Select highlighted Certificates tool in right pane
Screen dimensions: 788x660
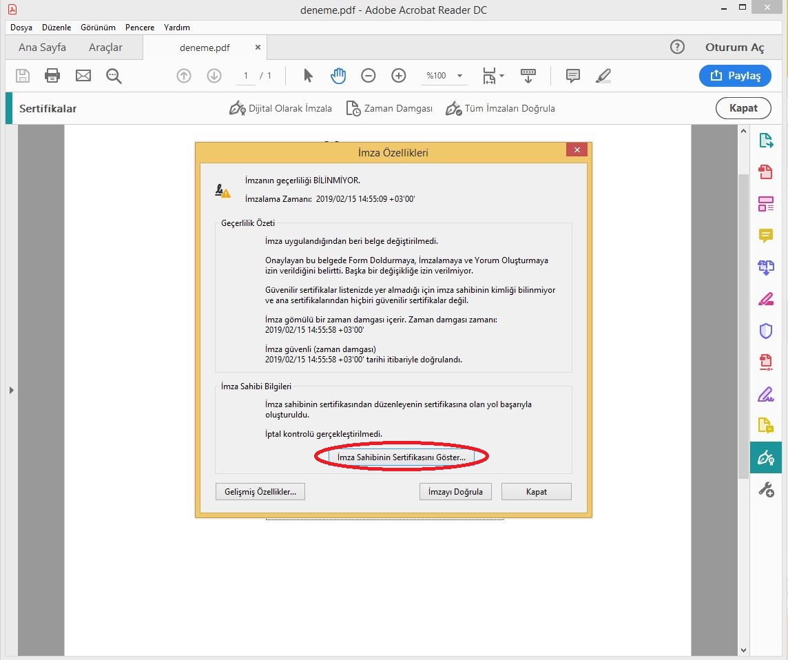coord(765,457)
